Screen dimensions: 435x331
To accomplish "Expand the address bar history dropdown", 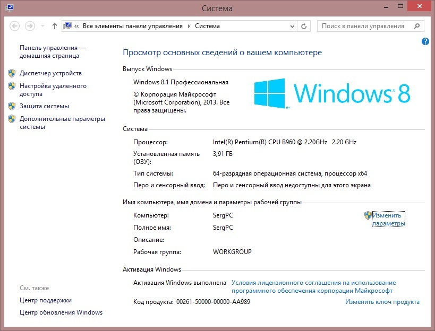I will pos(292,27).
